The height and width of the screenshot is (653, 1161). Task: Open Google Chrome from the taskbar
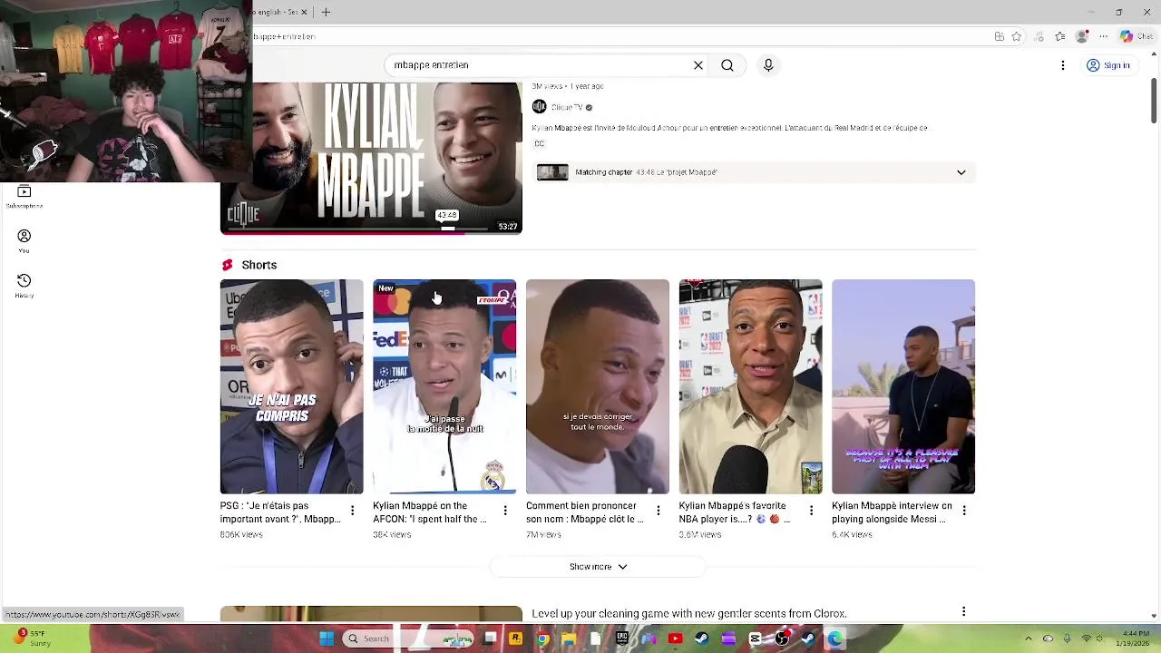click(542, 638)
